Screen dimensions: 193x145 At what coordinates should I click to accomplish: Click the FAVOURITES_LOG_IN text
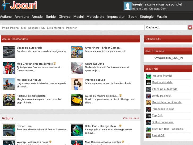coord(168,58)
